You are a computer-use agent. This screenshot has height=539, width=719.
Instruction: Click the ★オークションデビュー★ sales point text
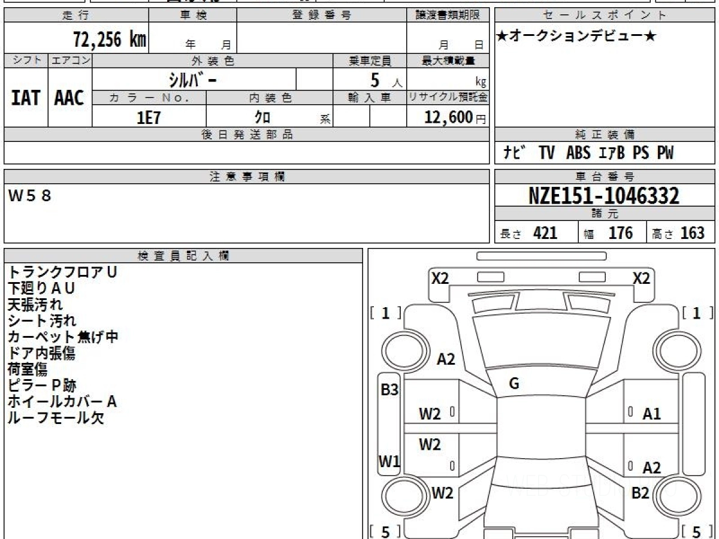(x=576, y=37)
